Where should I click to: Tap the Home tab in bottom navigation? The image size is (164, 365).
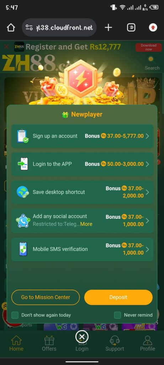click(x=16, y=343)
